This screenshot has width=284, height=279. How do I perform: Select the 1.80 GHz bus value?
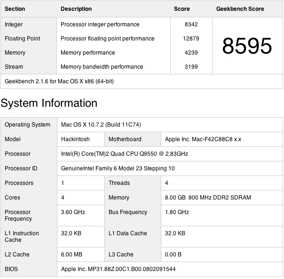point(177,212)
